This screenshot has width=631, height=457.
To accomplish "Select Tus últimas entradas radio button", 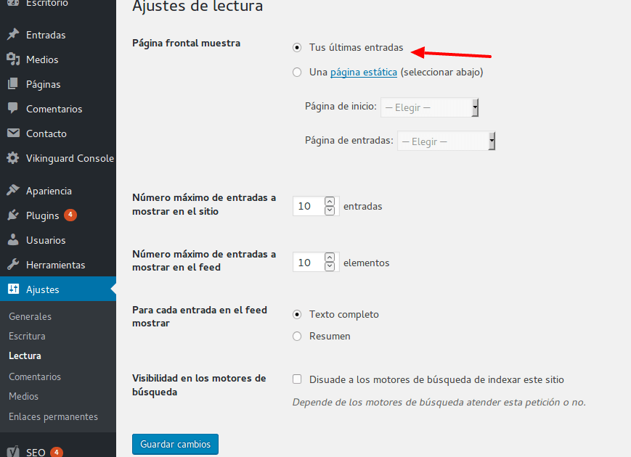I will click(297, 48).
